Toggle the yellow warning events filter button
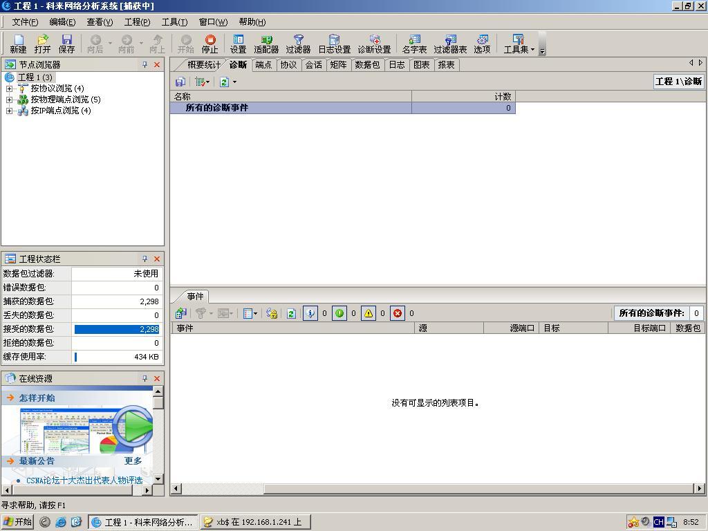 (369, 313)
